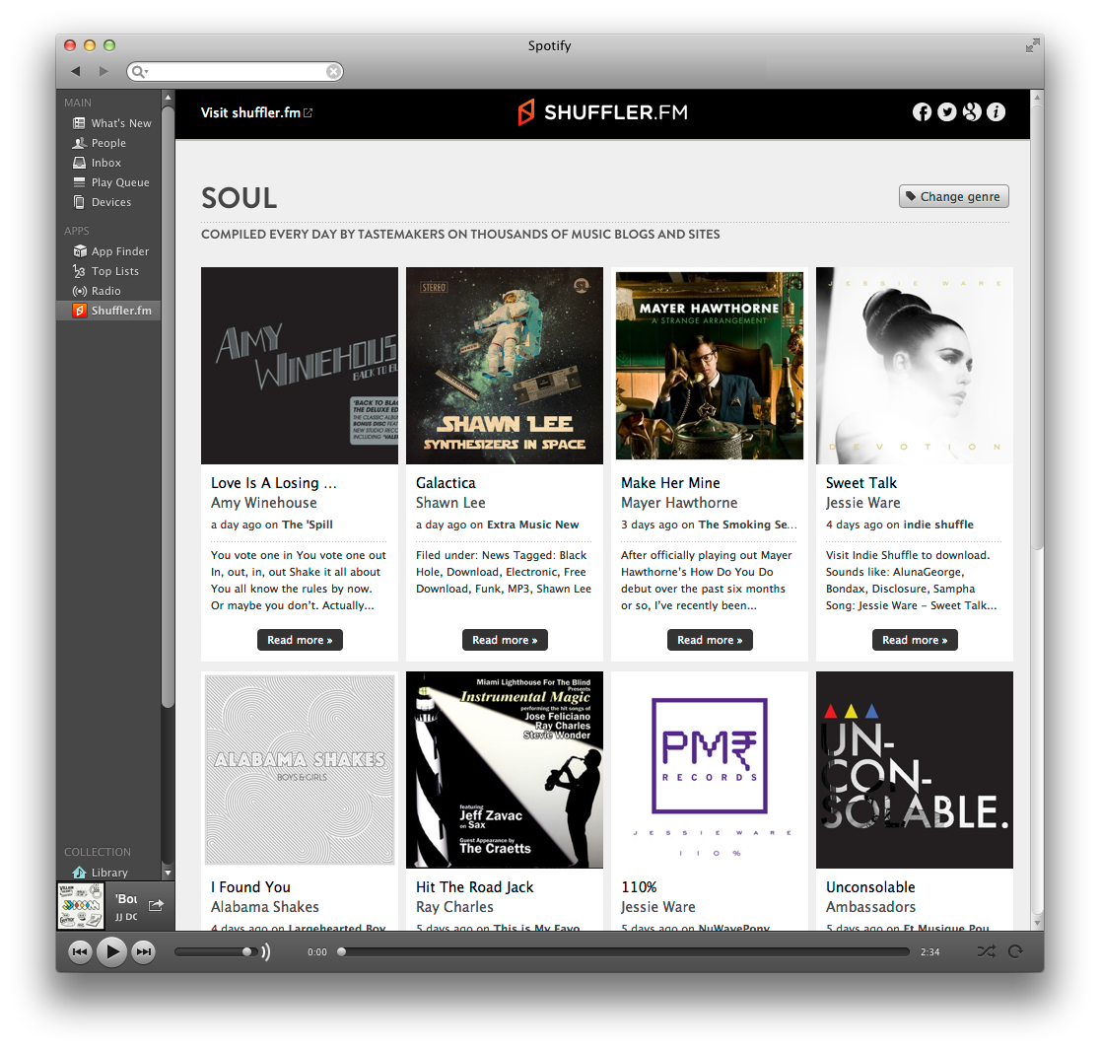This screenshot has width=1100, height=1050.
Task: Open the info icon in header
Action: point(997,111)
